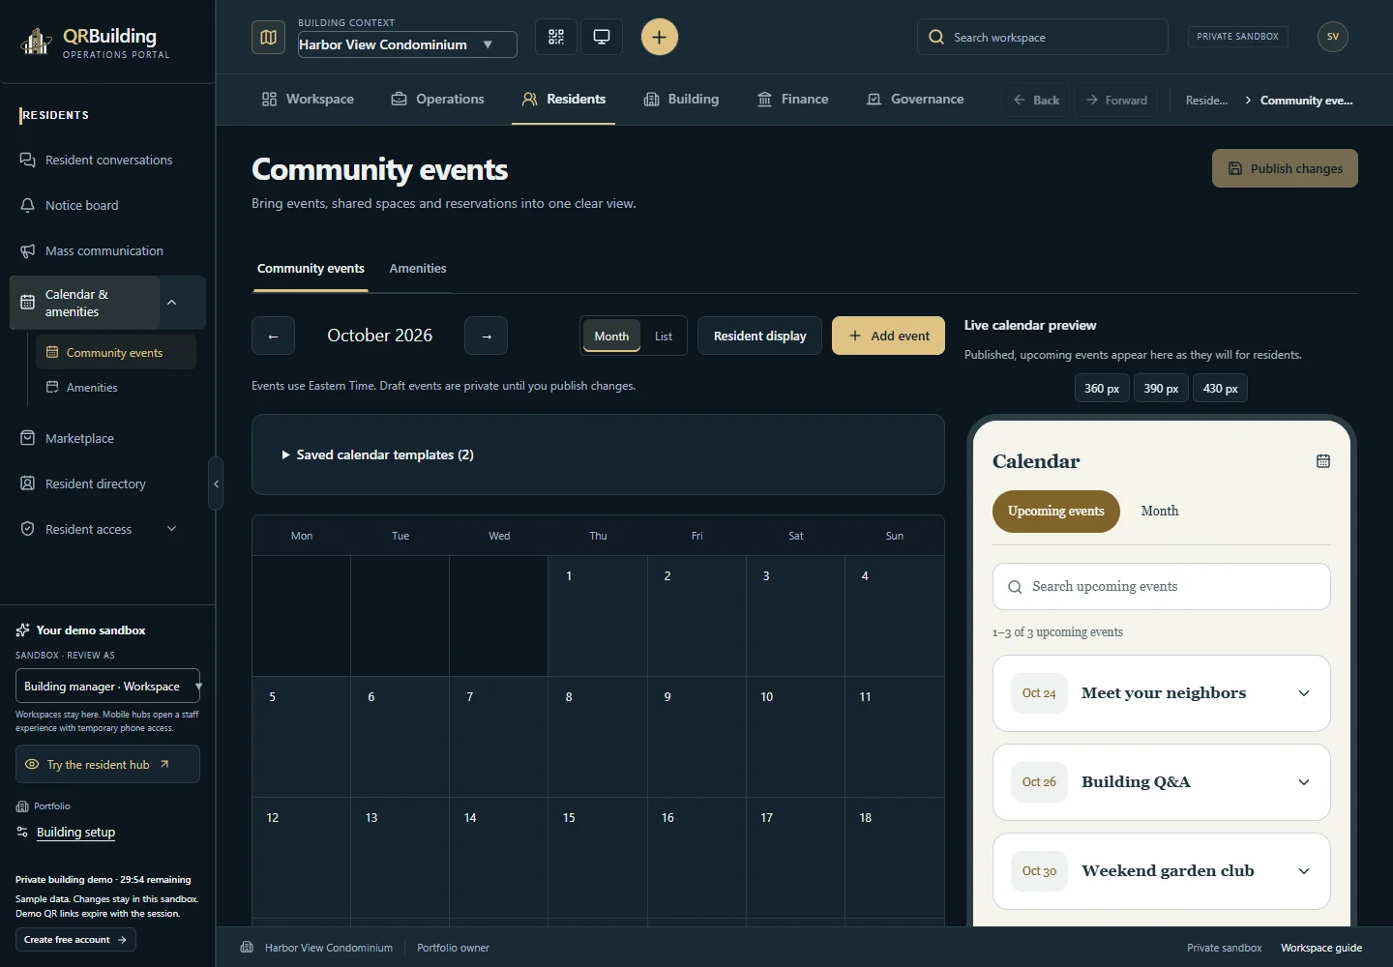1393x967 pixels.
Task: Expand Saved calendar templates (2)
Action: coord(377,454)
